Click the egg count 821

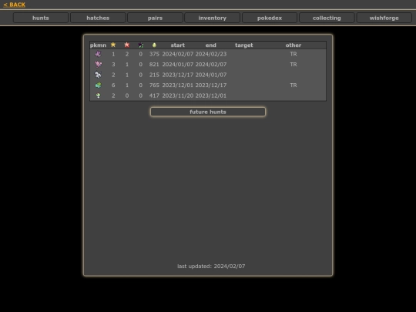pyautogui.click(x=154, y=65)
